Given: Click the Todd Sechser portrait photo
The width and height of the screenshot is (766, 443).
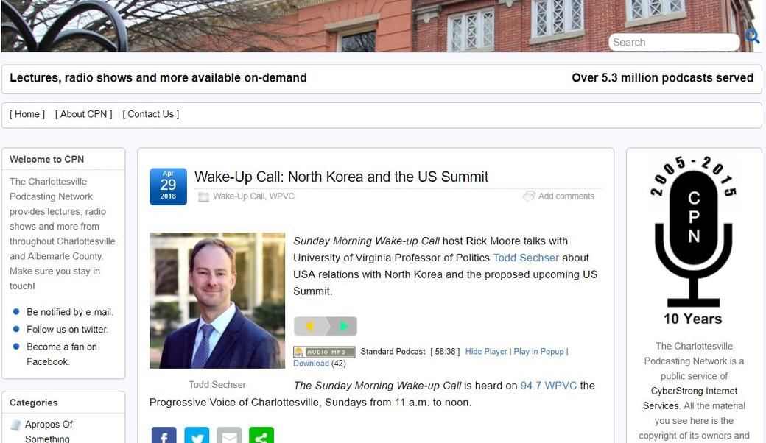Looking at the screenshot, I should [217, 300].
